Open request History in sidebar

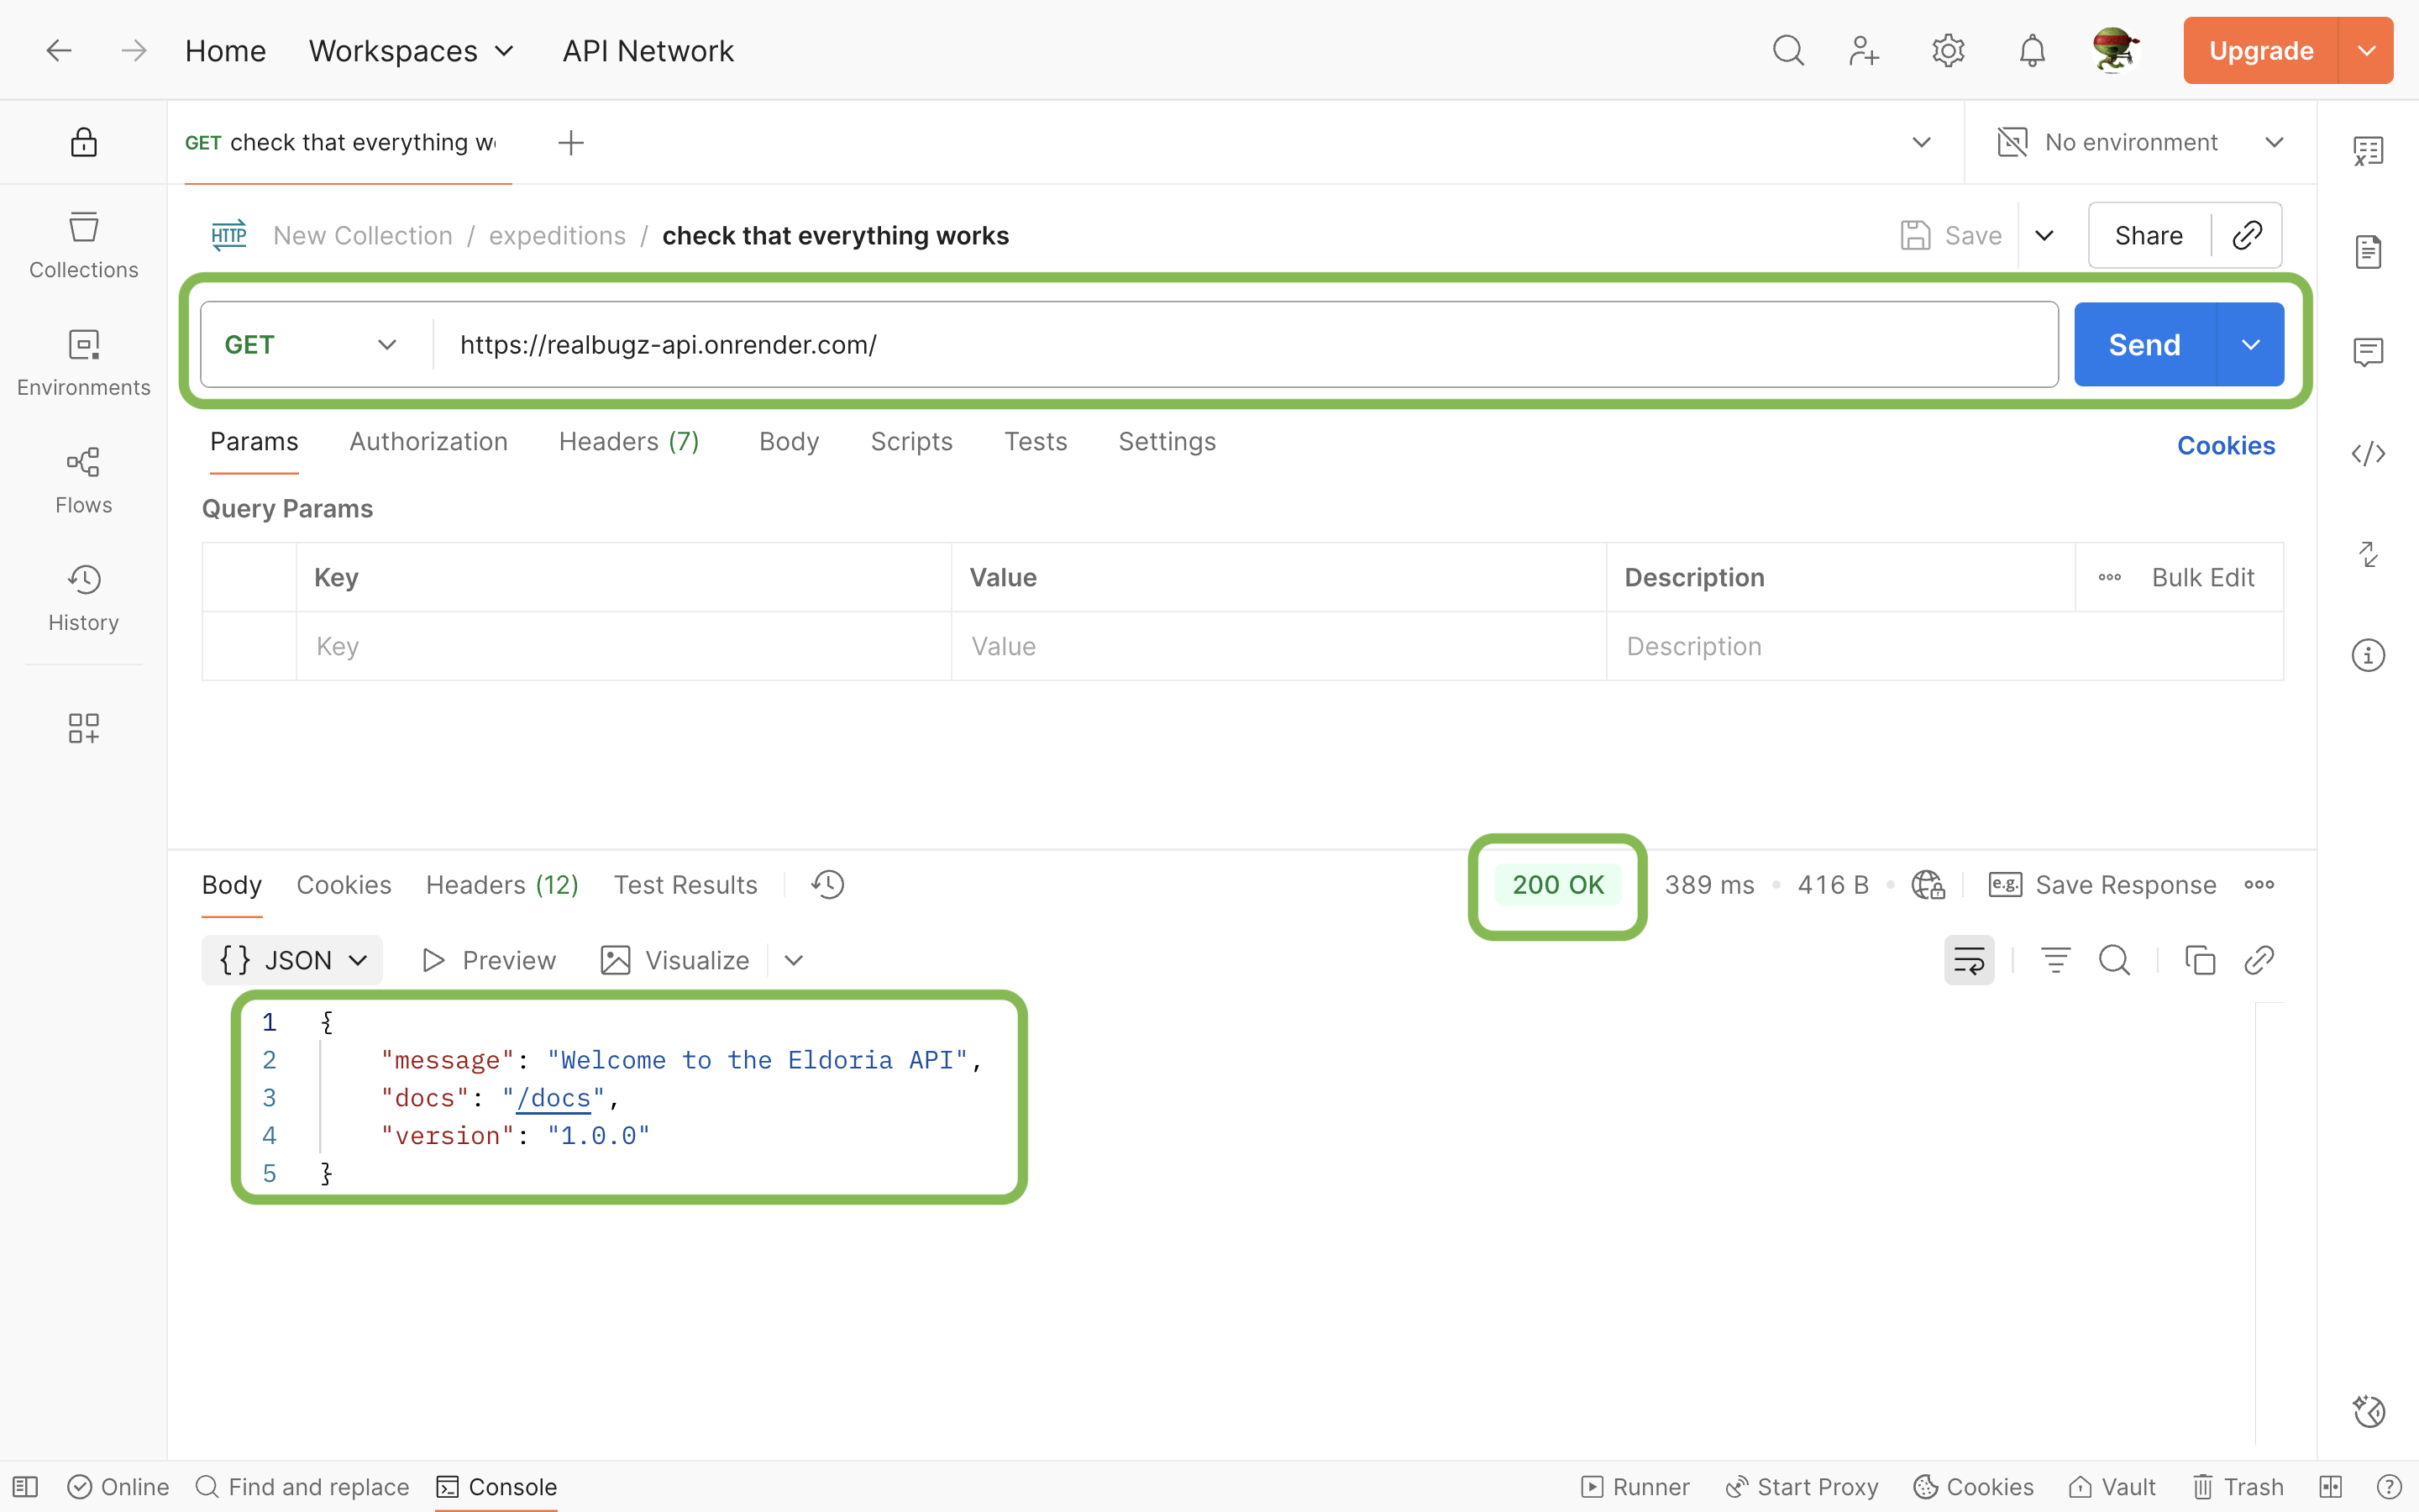click(84, 597)
